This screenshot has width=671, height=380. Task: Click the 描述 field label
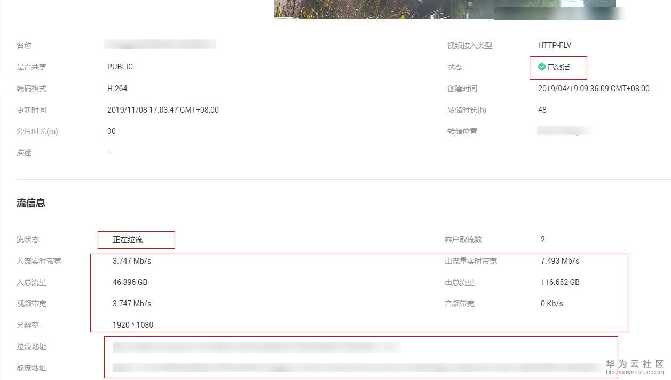[x=24, y=153]
